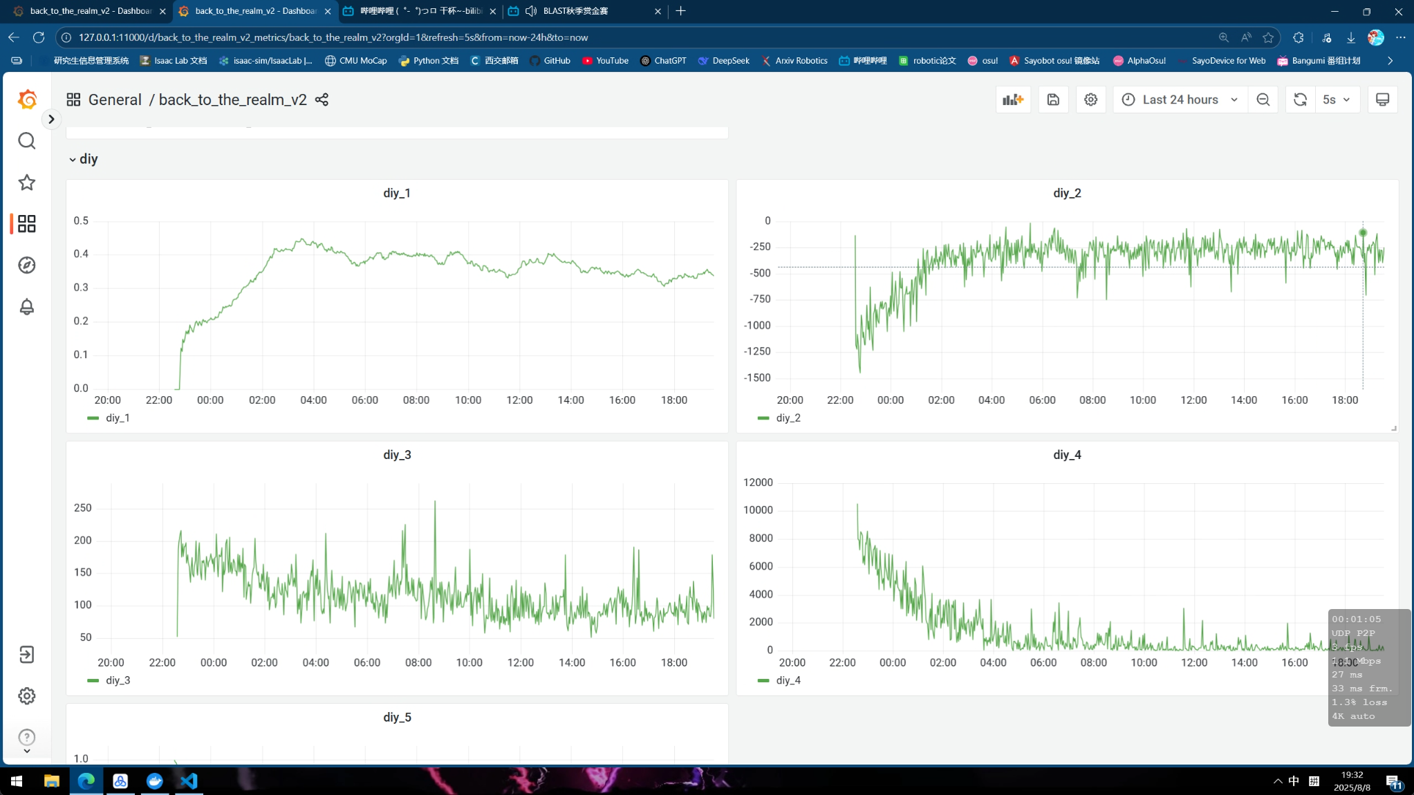Open the Last 24 hours time picker

pyautogui.click(x=1180, y=100)
